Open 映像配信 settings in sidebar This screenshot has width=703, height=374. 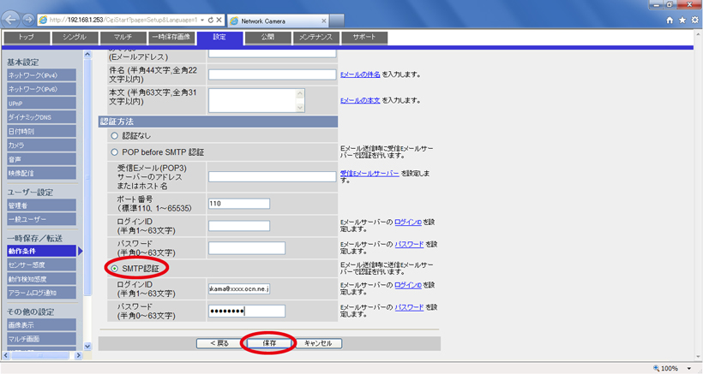coord(41,173)
